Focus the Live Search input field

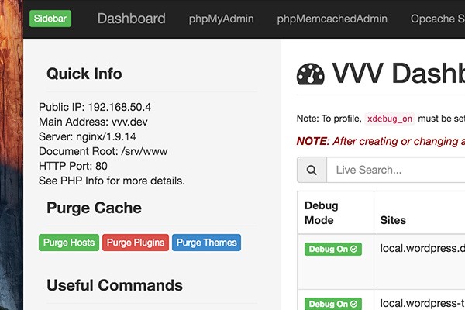coord(396,170)
